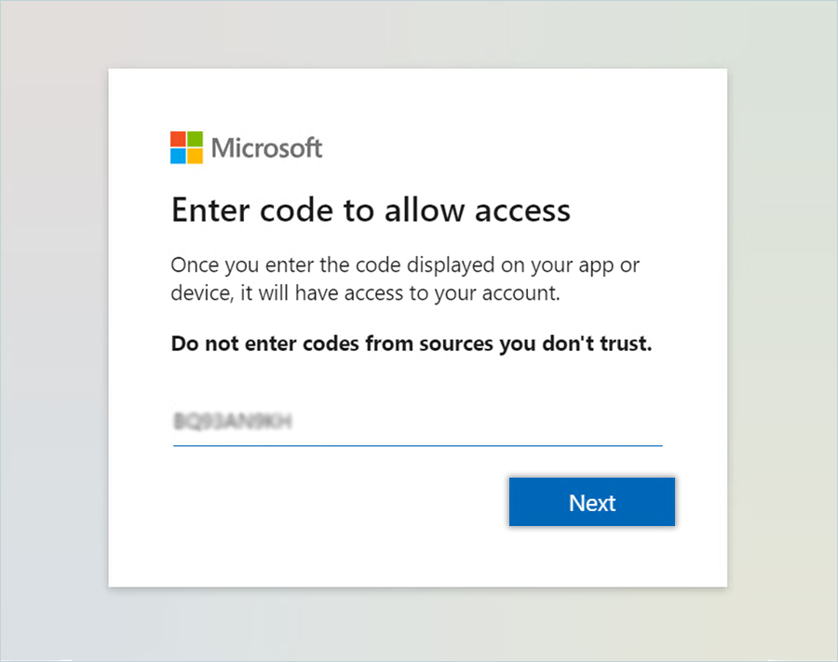Focus the code entry input field

(417, 423)
